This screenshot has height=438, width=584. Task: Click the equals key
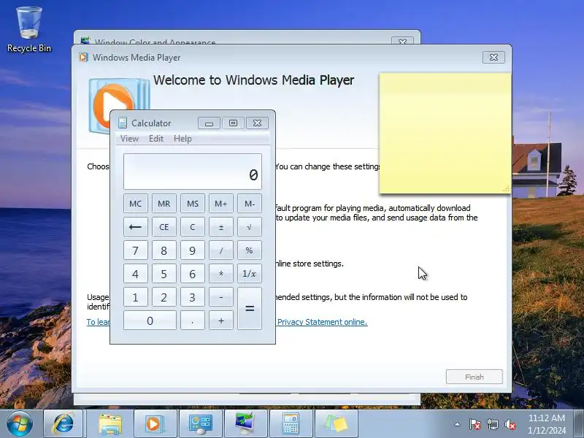[x=250, y=309]
